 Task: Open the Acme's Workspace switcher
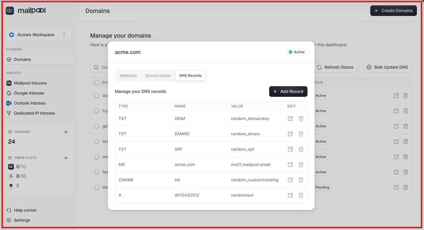coord(38,35)
